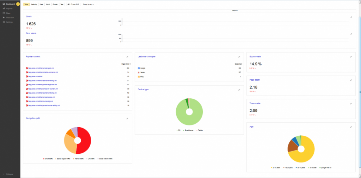Edit the Users widget via its pencil icon

pyautogui.click(x=351, y=17)
